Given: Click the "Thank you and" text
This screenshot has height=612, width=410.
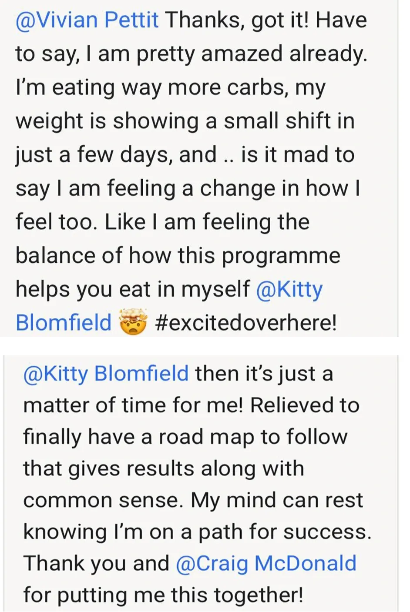Looking at the screenshot, I should click(x=96, y=563).
